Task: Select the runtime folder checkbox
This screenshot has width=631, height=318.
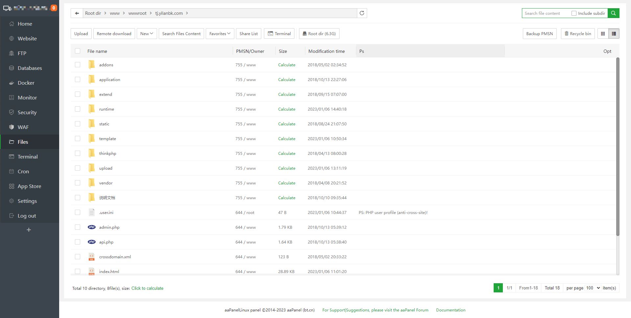Action: coord(78,109)
